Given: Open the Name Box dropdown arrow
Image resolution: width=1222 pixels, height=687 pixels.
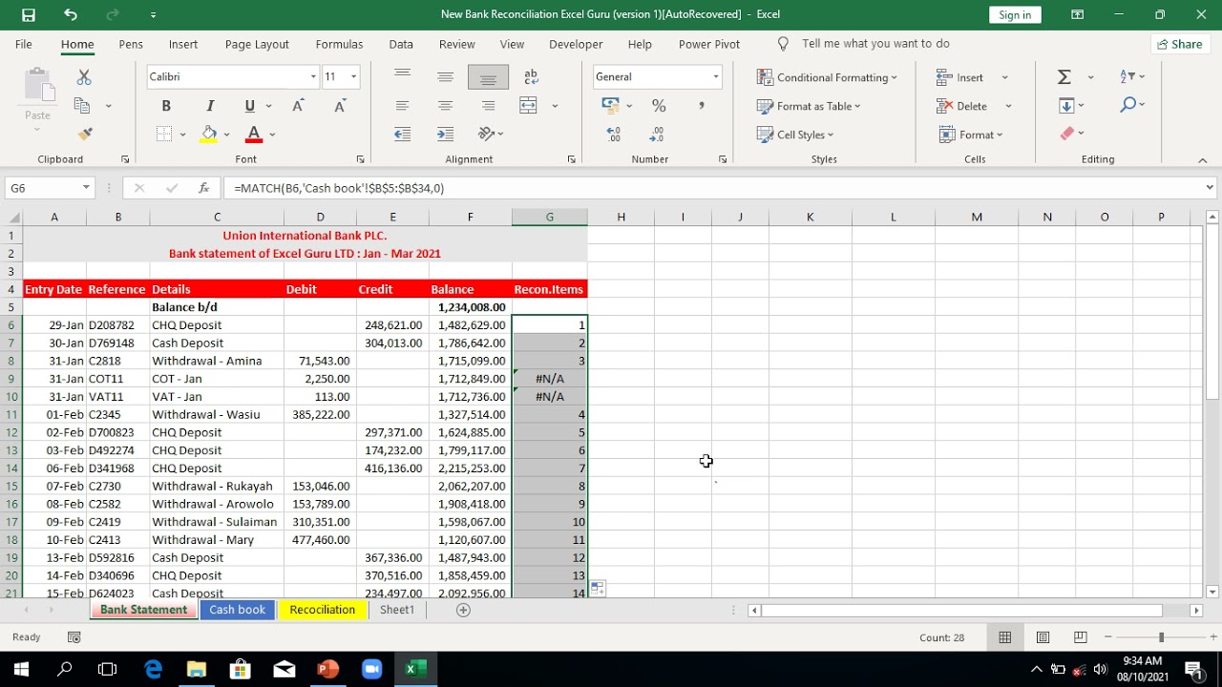Looking at the screenshot, I should [86, 188].
